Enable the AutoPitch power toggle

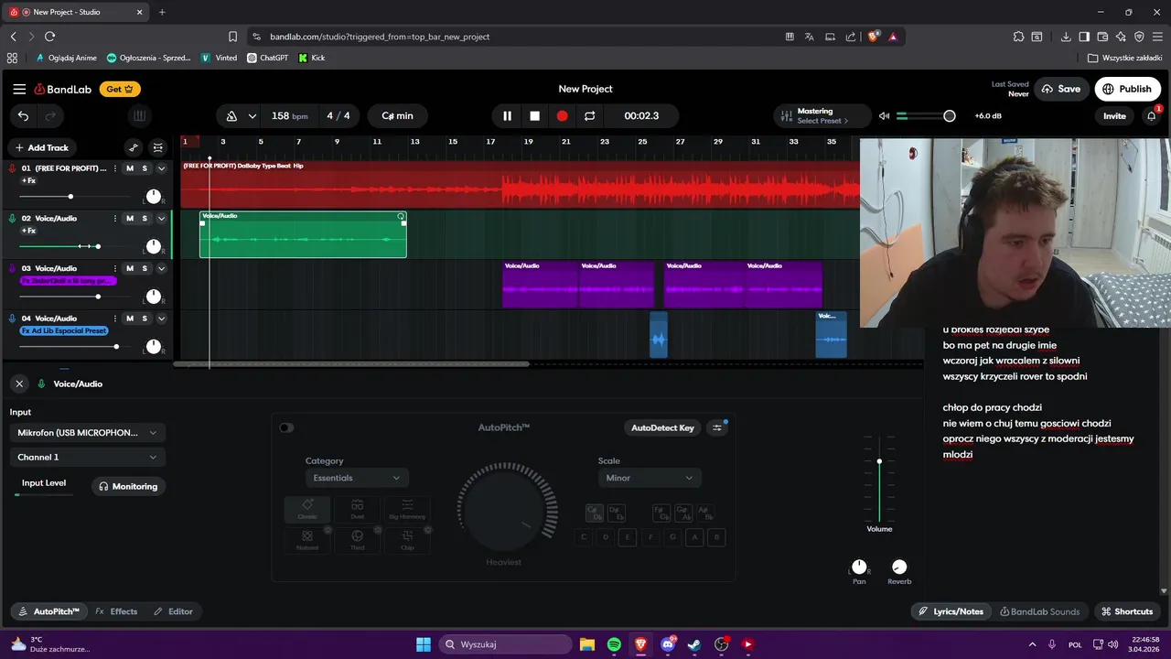pyautogui.click(x=286, y=427)
